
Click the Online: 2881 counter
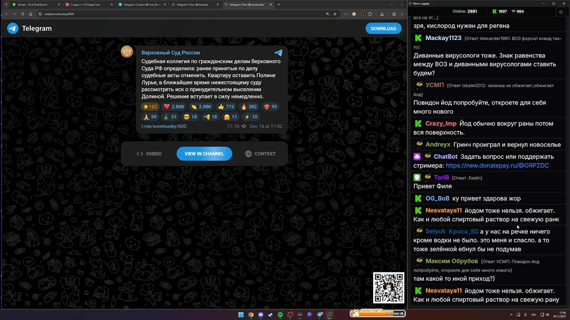click(x=464, y=12)
